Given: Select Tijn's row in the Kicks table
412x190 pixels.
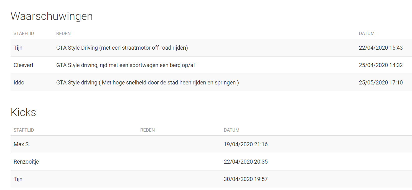Looking at the screenshot, I should pyautogui.click(x=18, y=179).
